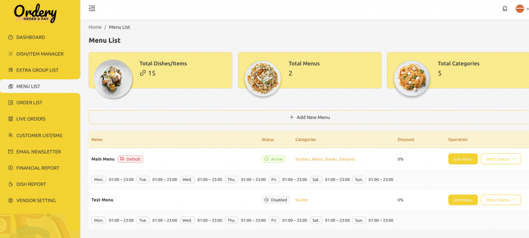
Task: Open notifications via the bell icon
Action: 505,8
